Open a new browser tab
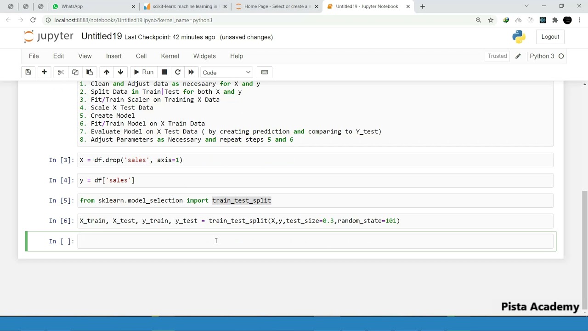The image size is (588, 331). tap(423, 6)
